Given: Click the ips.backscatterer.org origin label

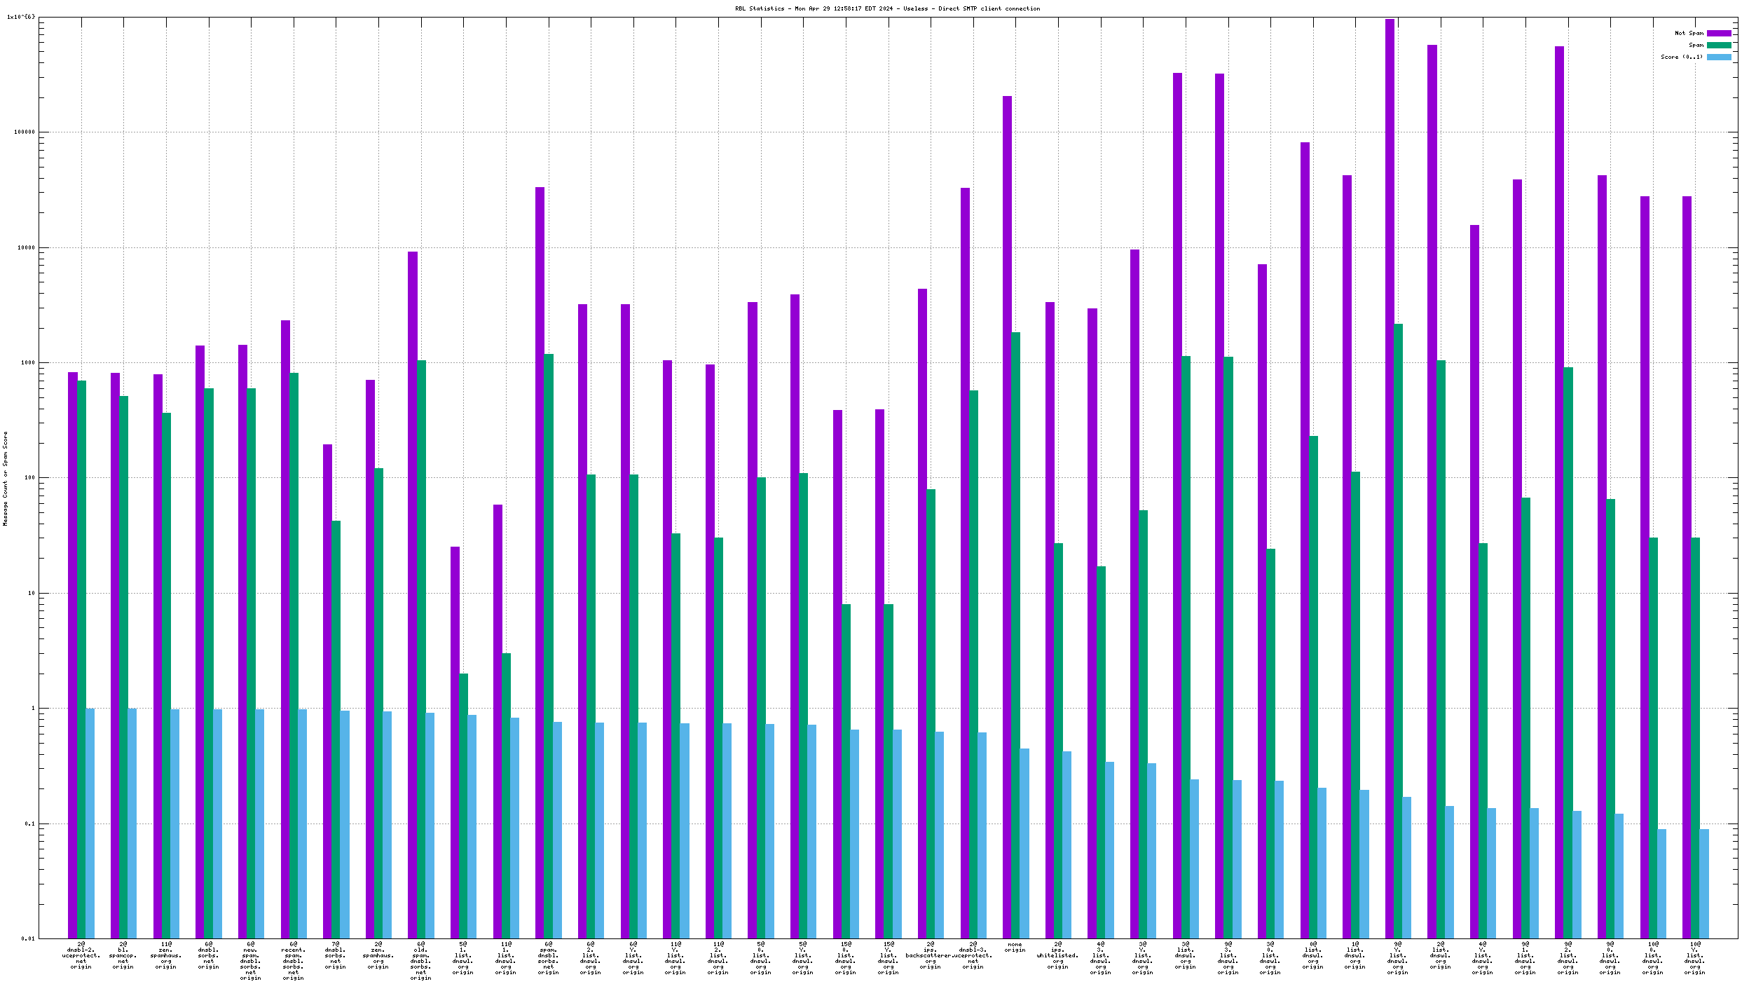Looking at the screenshot, I should coord(930,955).
